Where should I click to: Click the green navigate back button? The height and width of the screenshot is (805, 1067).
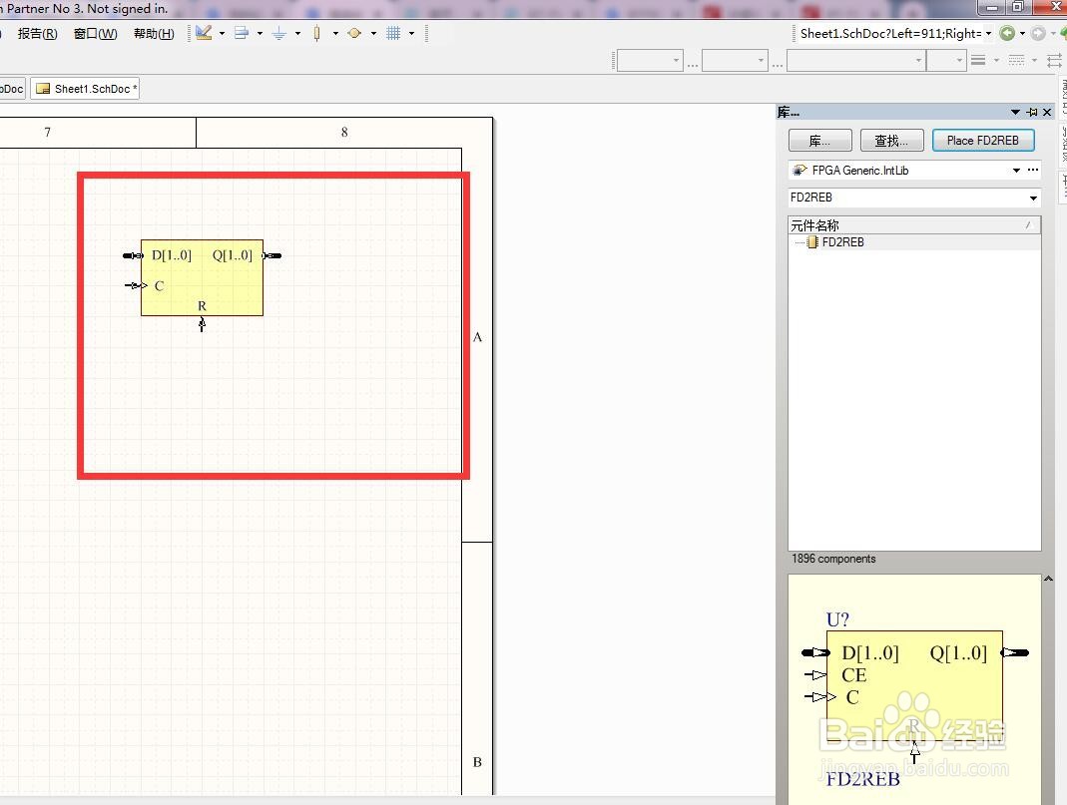(1007, 33)
